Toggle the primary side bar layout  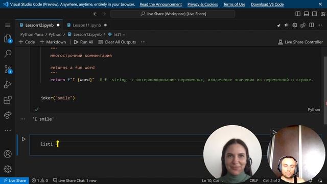point(298,14)
